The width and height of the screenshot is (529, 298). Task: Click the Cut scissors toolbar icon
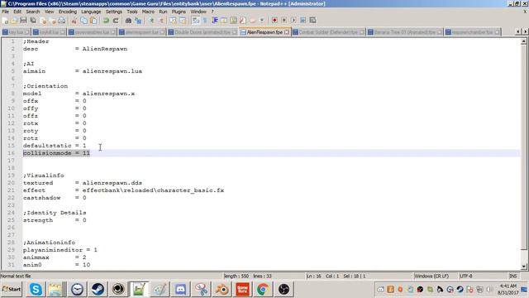pyautogui.click(x=74, y=21)
